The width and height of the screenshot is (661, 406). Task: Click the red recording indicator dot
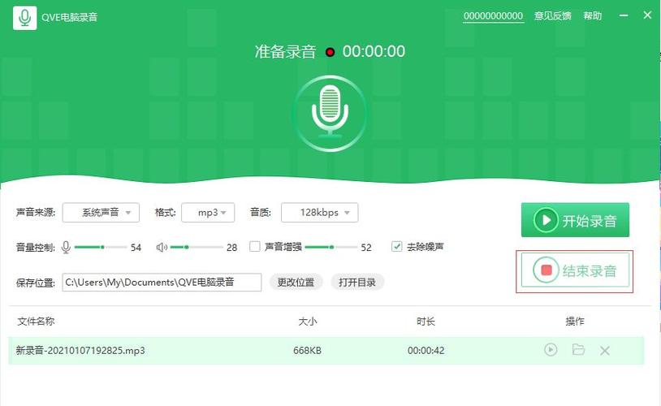tap(330, 52)
